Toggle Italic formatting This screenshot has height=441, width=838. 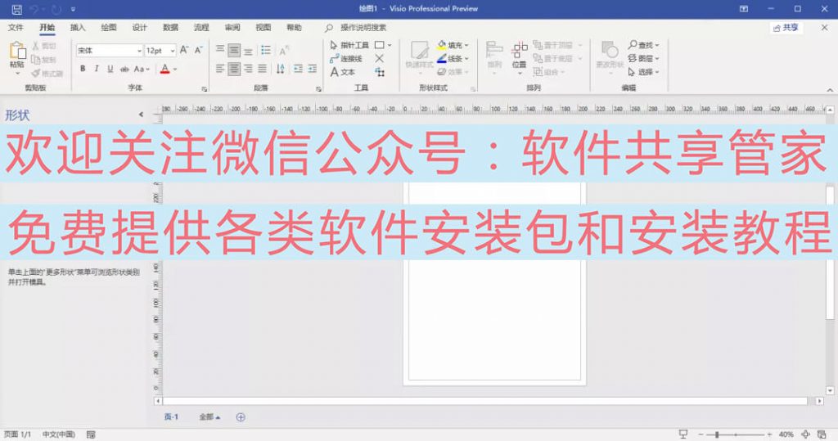(x=97, y=69)
